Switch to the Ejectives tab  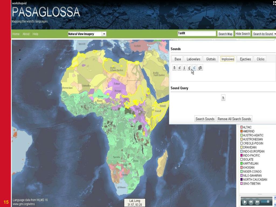[245, 59]
